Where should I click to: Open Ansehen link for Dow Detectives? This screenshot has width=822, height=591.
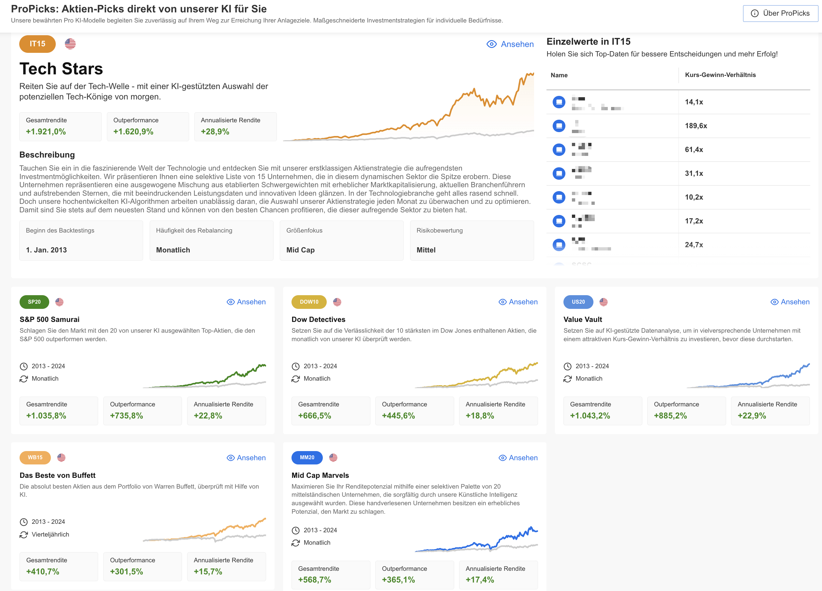click(x=518, y=302)
